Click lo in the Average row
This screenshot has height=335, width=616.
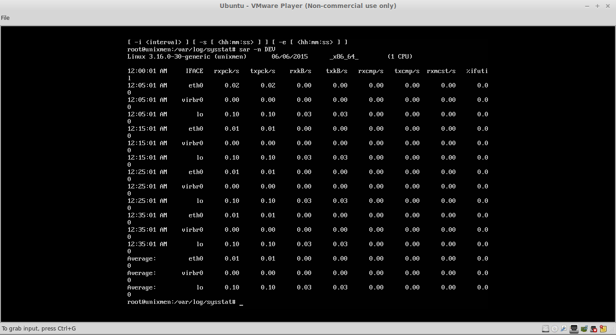(x=200, y=287)
